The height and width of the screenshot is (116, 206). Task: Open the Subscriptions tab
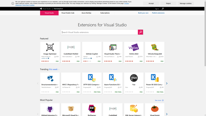coord(105,13)
